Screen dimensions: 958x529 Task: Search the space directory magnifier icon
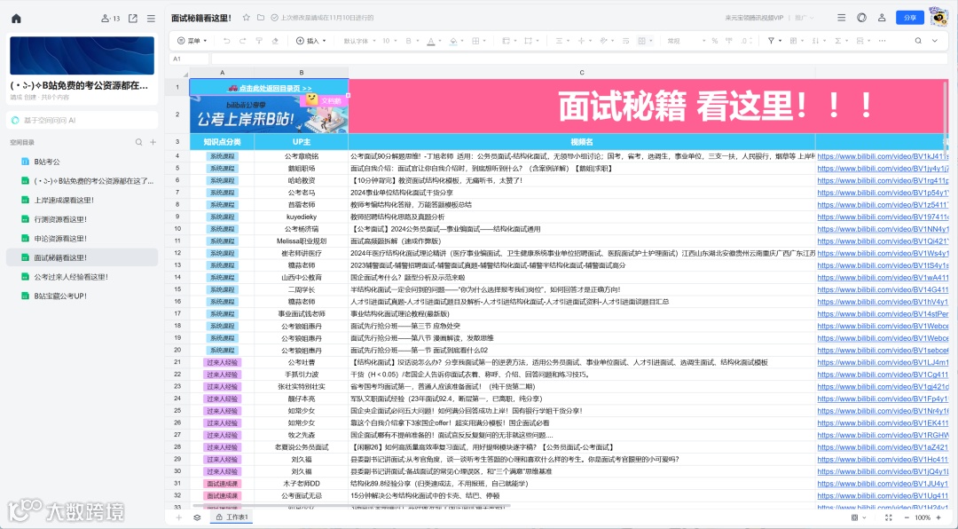click(x=138, y=143)
